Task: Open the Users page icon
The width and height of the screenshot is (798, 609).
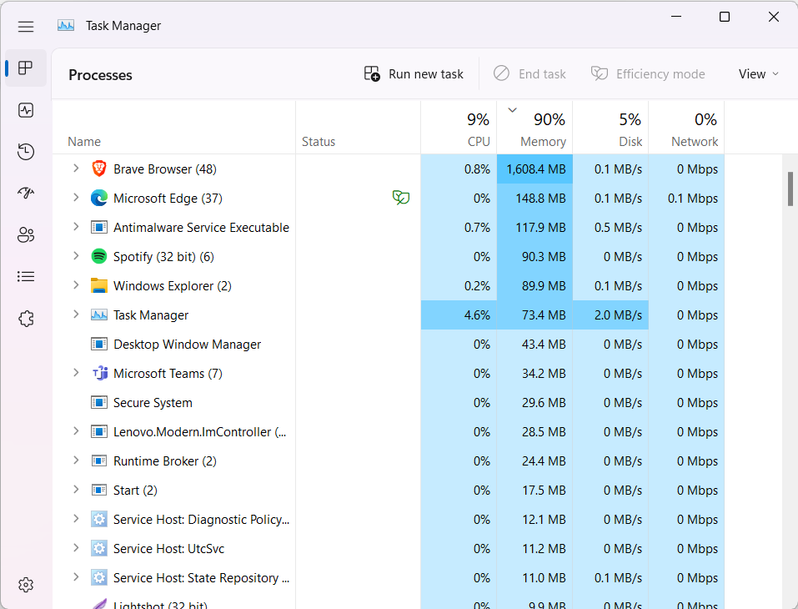Action: [26, 235]
